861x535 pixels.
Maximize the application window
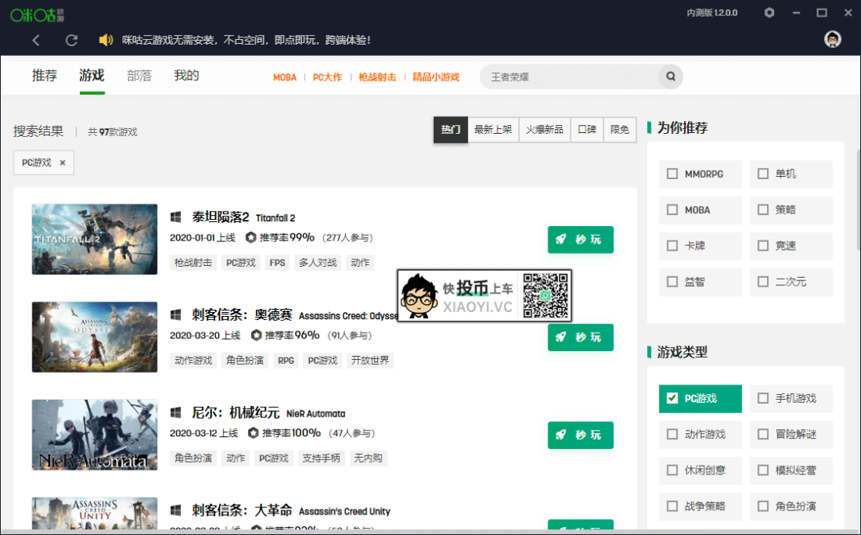coord(822,13)
